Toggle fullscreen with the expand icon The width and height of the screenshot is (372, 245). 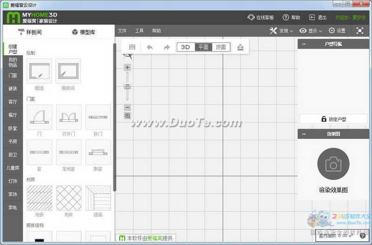point(360,31)
